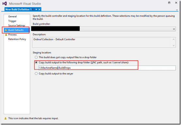The image size is (181, 125).
Task: Pin the New Build Definition 1 tab
Action: [36, 9]
